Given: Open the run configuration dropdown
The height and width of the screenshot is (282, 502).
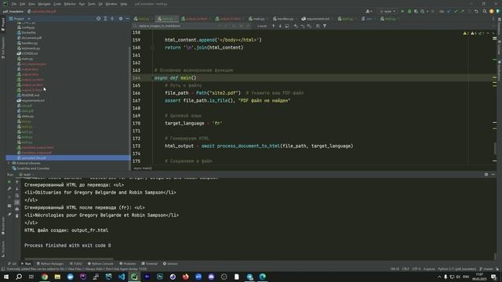Looking at the screenshot, I should point(387,11).
